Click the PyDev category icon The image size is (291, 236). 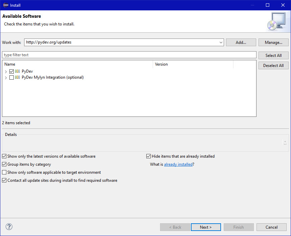point(17,71)
